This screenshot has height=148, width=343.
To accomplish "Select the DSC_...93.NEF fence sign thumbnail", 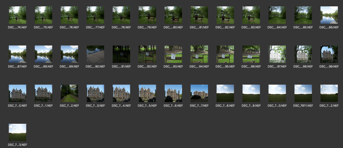I will tap(173, 54).
